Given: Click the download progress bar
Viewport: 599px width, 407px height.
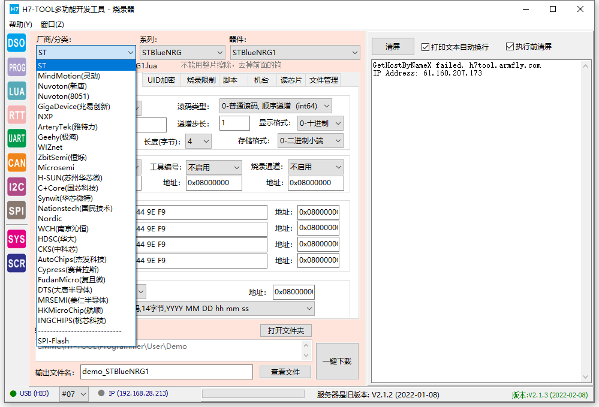Looking at the screenshot, I should [253, 394].
